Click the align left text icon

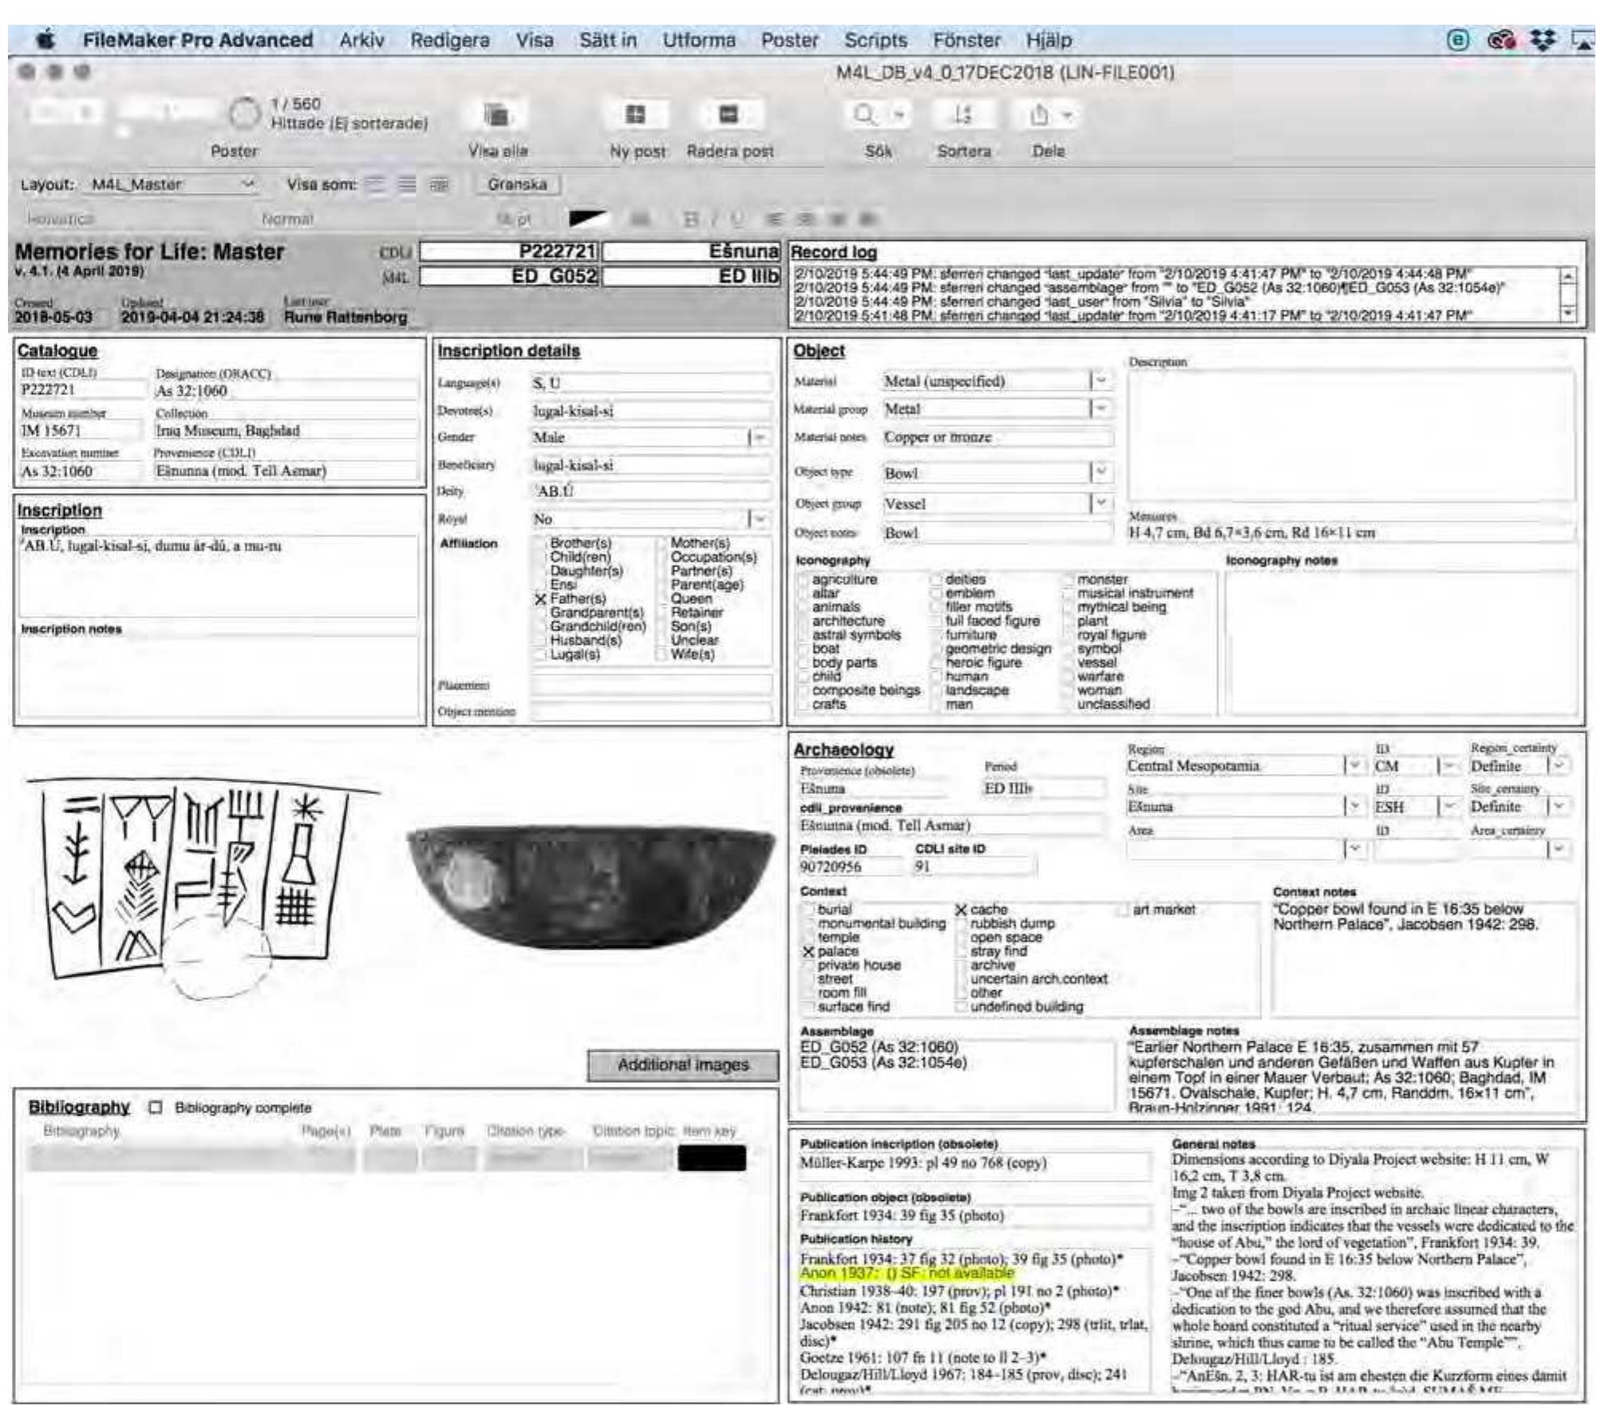click(x=773, y=218)
